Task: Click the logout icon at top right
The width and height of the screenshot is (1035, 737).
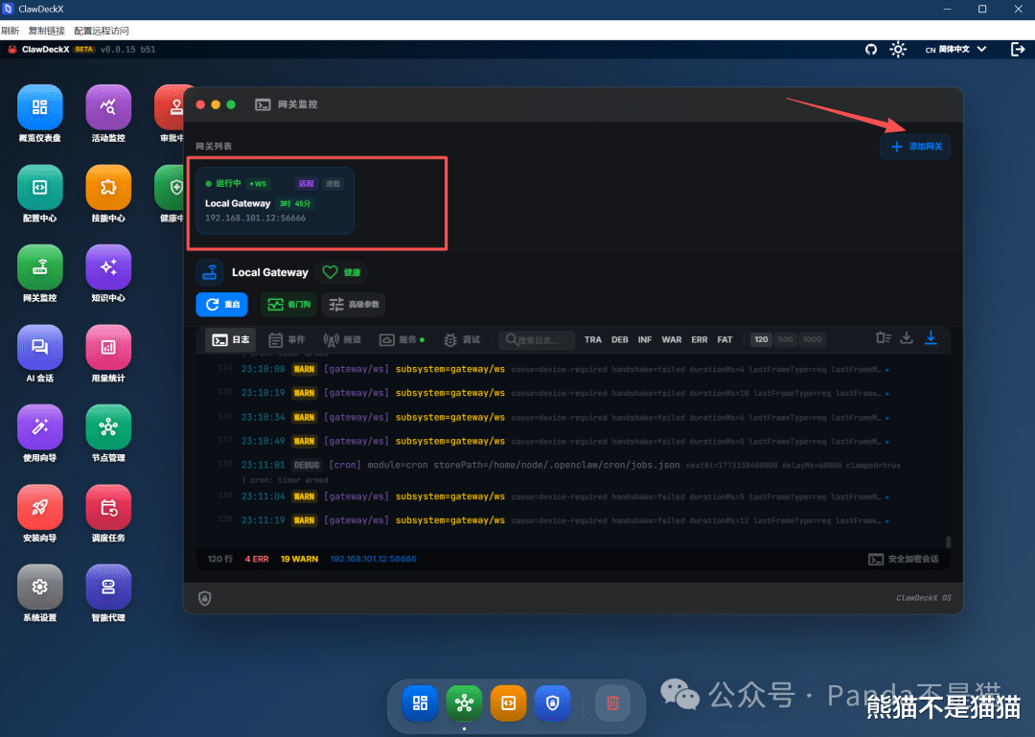Action: 1018,50
